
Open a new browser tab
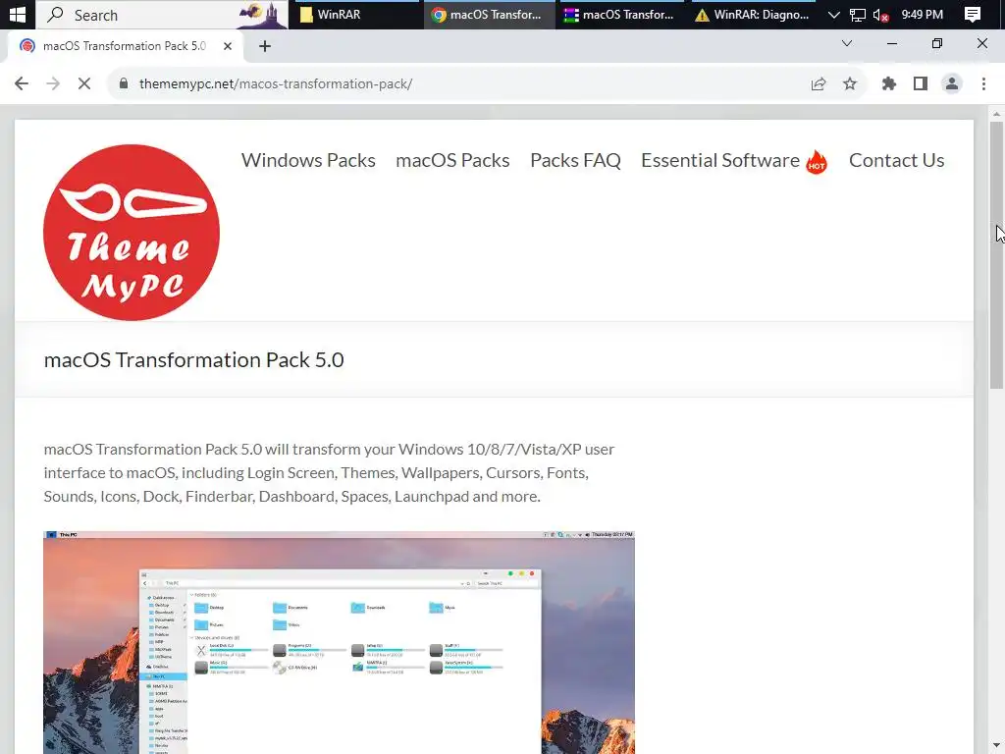coord(265,46)
